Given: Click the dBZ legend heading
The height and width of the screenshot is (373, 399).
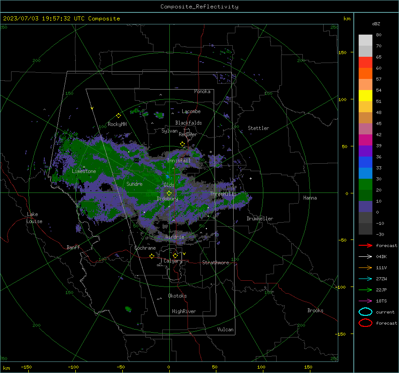Looking at the screenshot, I should point(376,24).
